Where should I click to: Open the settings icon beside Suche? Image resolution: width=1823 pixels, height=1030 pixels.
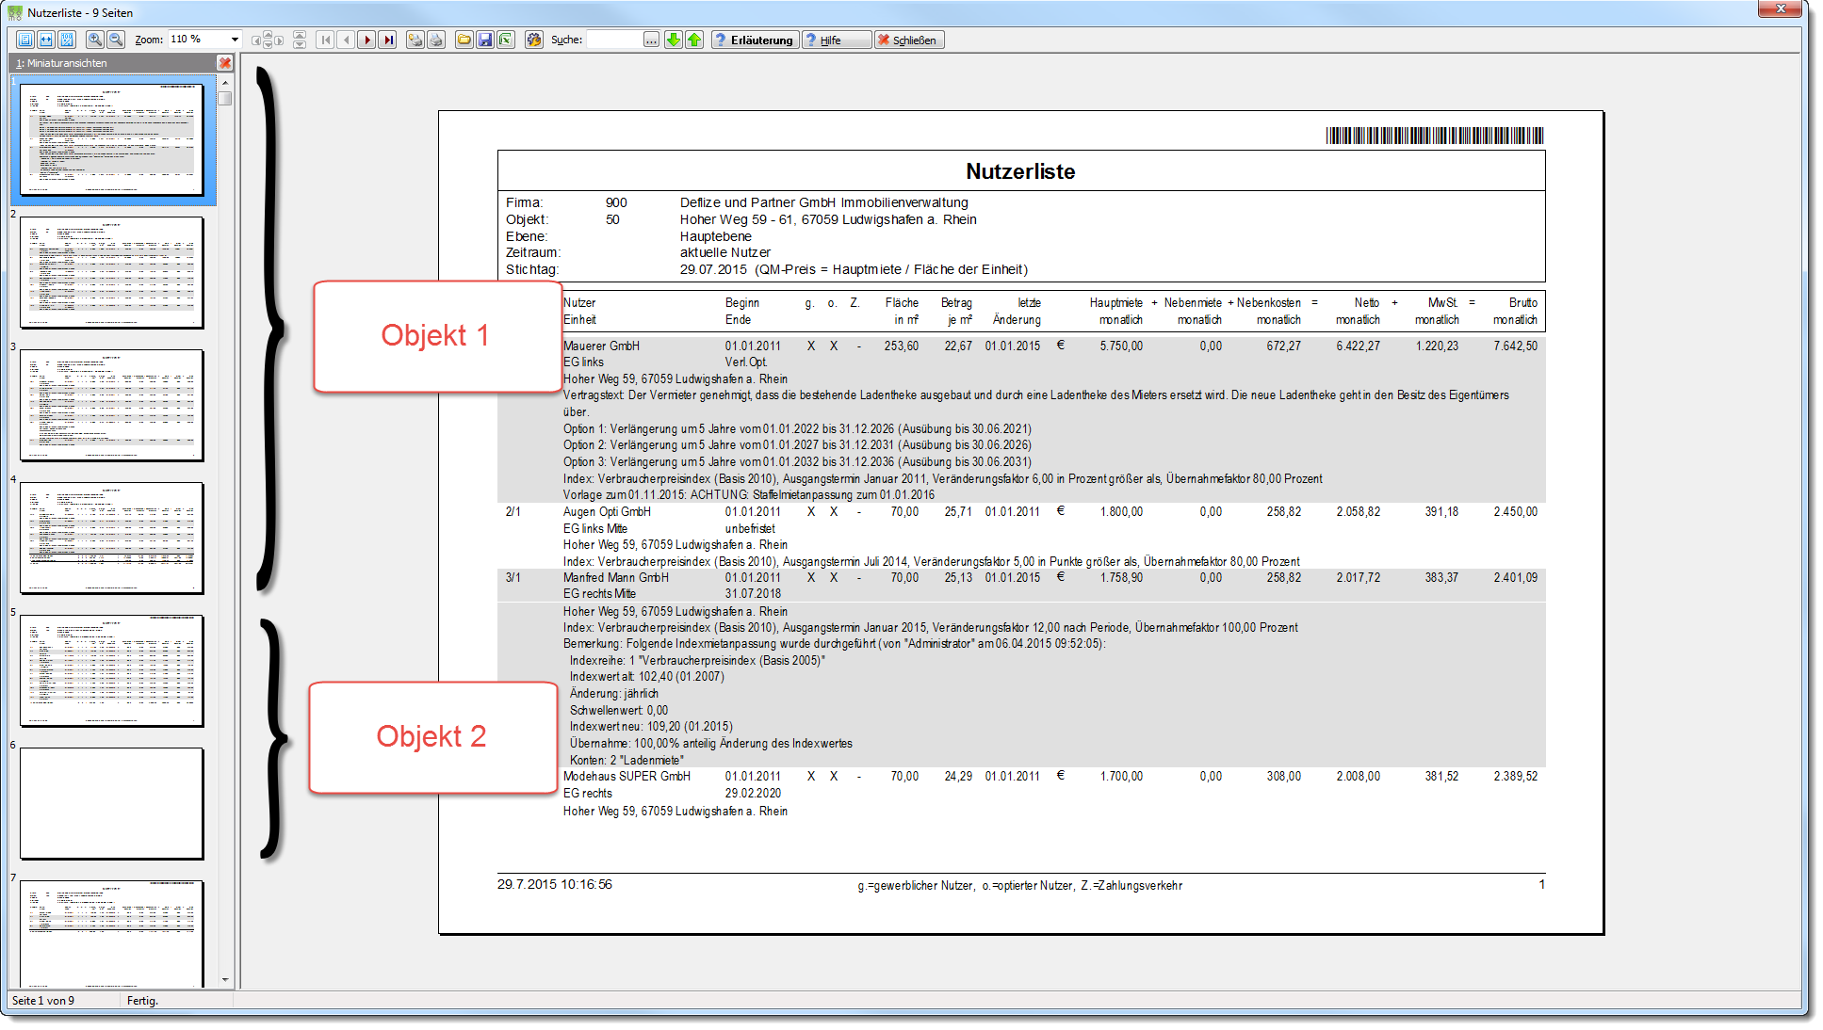click(534, 40)
